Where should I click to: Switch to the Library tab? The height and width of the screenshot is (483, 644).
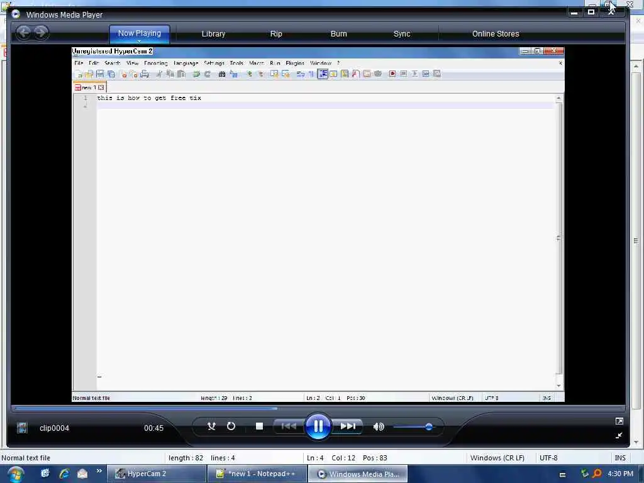214,34
